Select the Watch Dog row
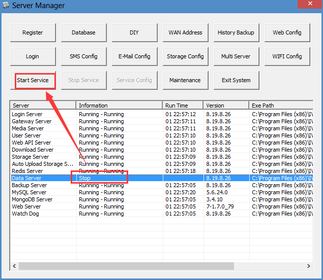The image size is (323, 280). tap(162, 214)
